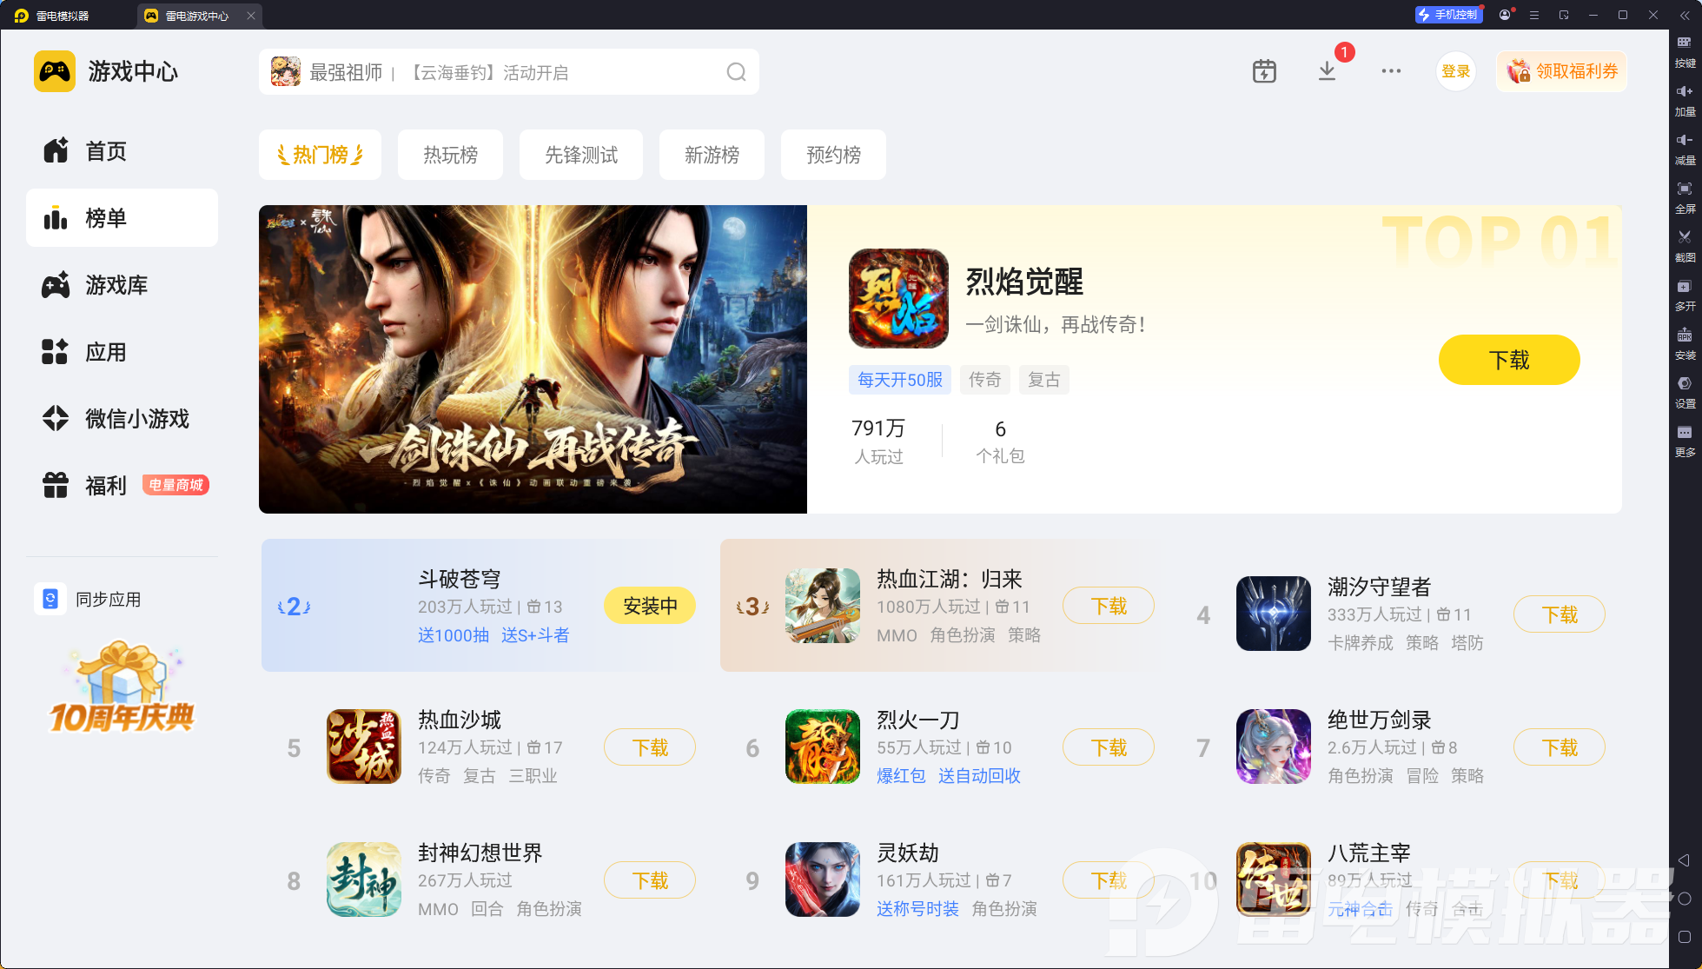The width and height of the screenshot is (1702, 969).
Task: Click the 全屏 fullscreen icon
Action: pyautogui.click(x=1685, y=195)
